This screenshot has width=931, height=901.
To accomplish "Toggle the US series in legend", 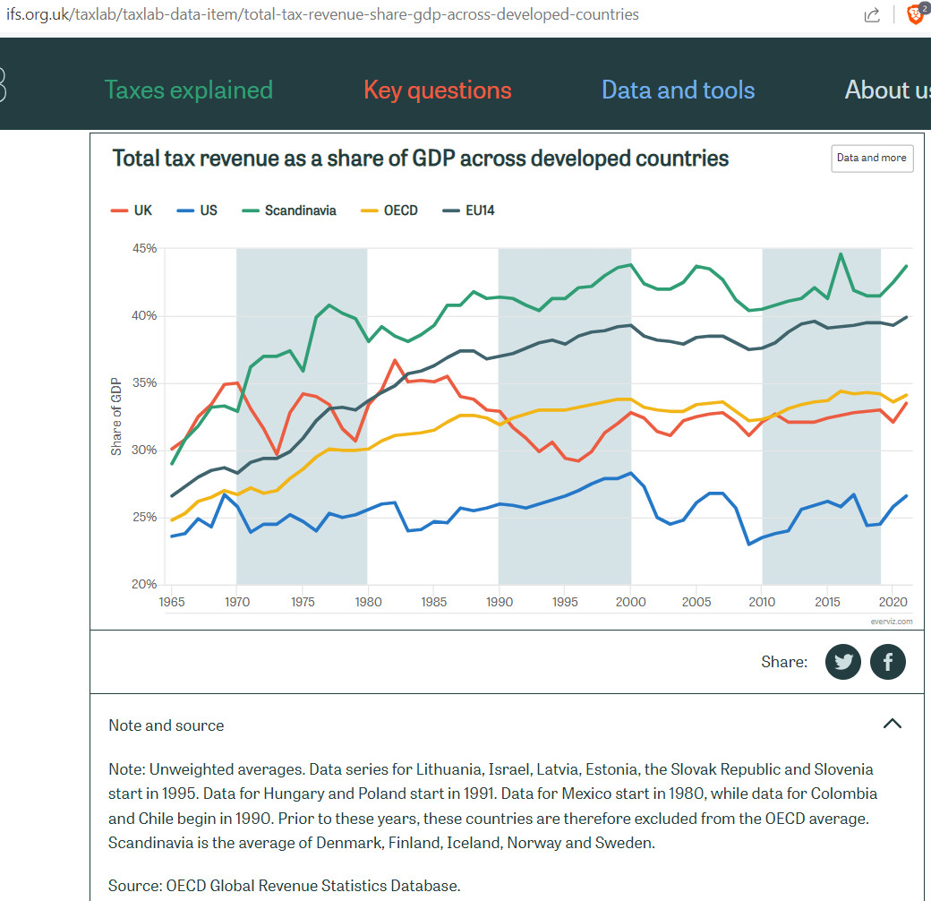I will 197,210.
